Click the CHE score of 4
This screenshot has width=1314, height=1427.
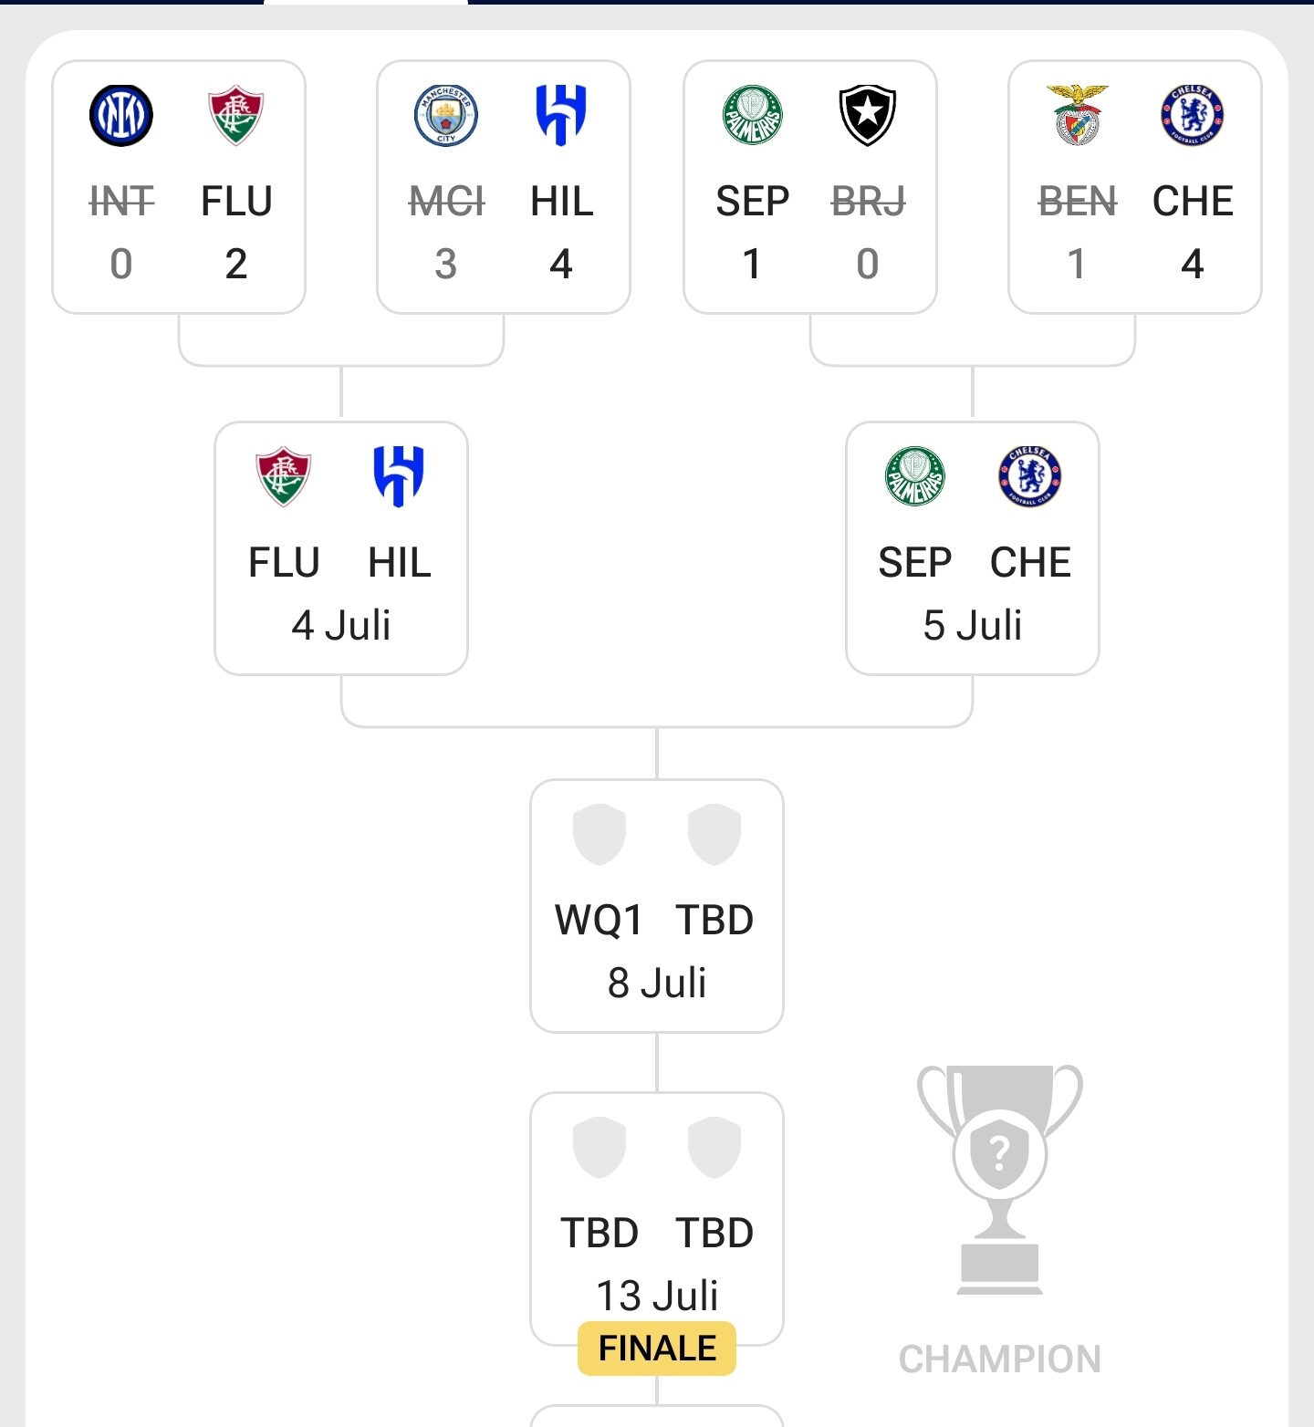(1193, 265)
